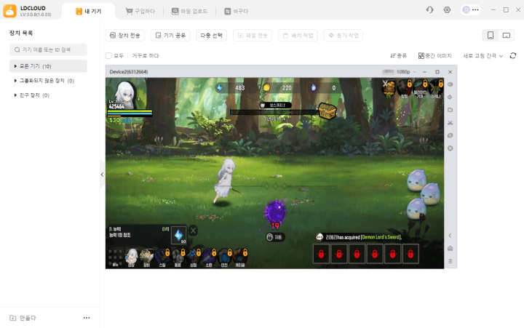This screenshot has height=328, width=524.
Task: Open 성장 growth menu icon
Action: coord(131,257)
